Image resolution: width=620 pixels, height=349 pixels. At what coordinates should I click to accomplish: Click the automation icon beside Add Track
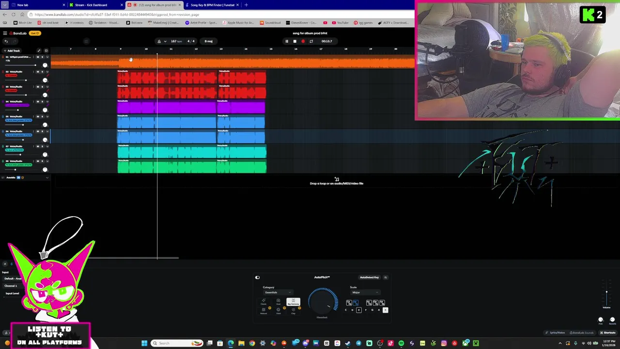(39, 50)
